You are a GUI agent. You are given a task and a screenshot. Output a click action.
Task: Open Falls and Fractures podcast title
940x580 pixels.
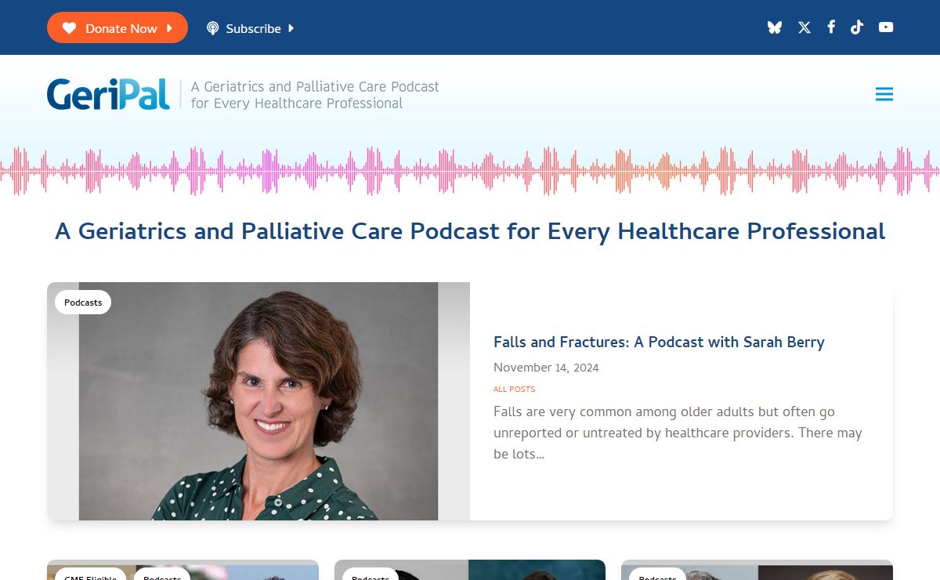[x=659, y=343]
